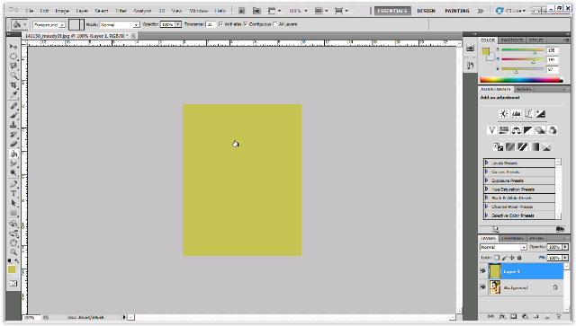This screenshot has height=326, width=576.
Task: Hide Layer 1 with eye icon
Action: pyautogui.click(x=483, y=271)
